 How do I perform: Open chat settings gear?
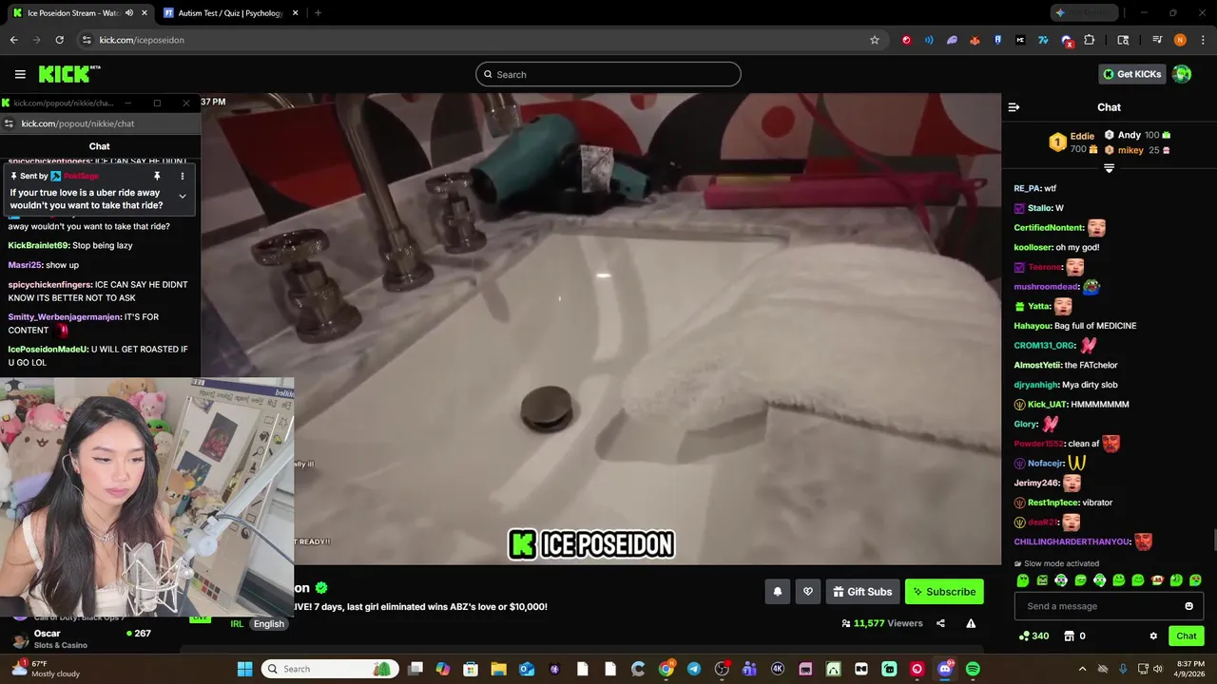1153,636
